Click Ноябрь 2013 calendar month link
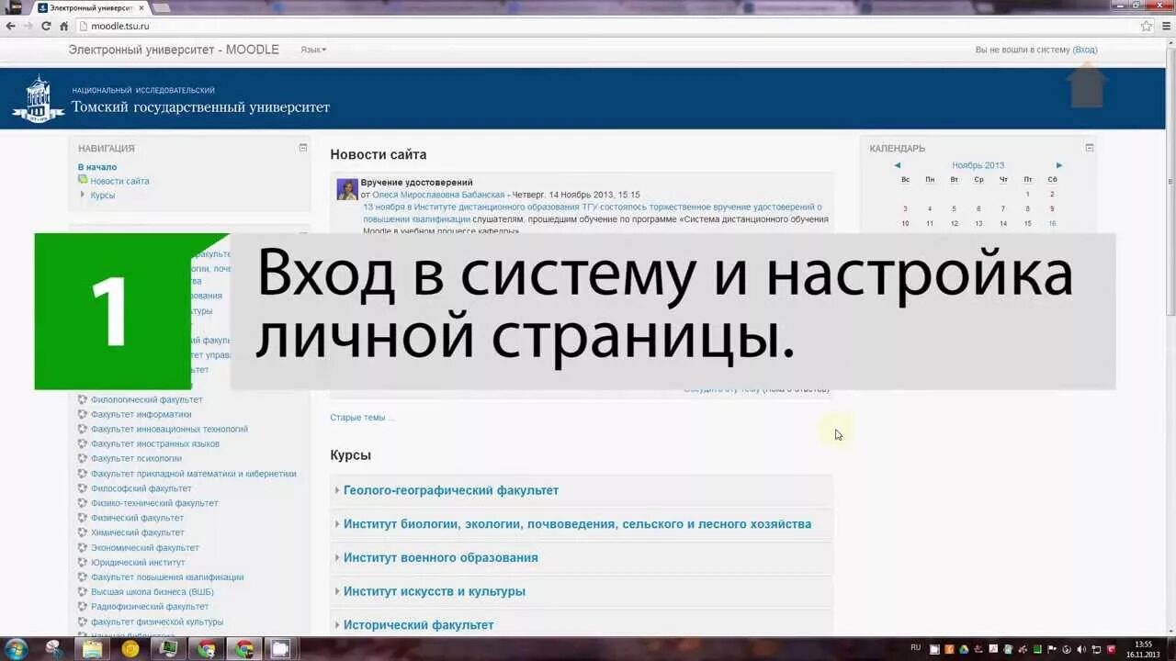Image resolution: width=1176 pixels, height=661 pixels. click(978, 165)
